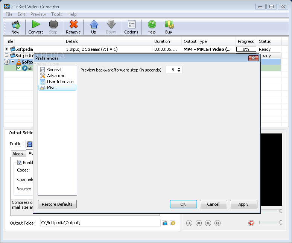Start conversion with the green Convert icon

(36, 24)
